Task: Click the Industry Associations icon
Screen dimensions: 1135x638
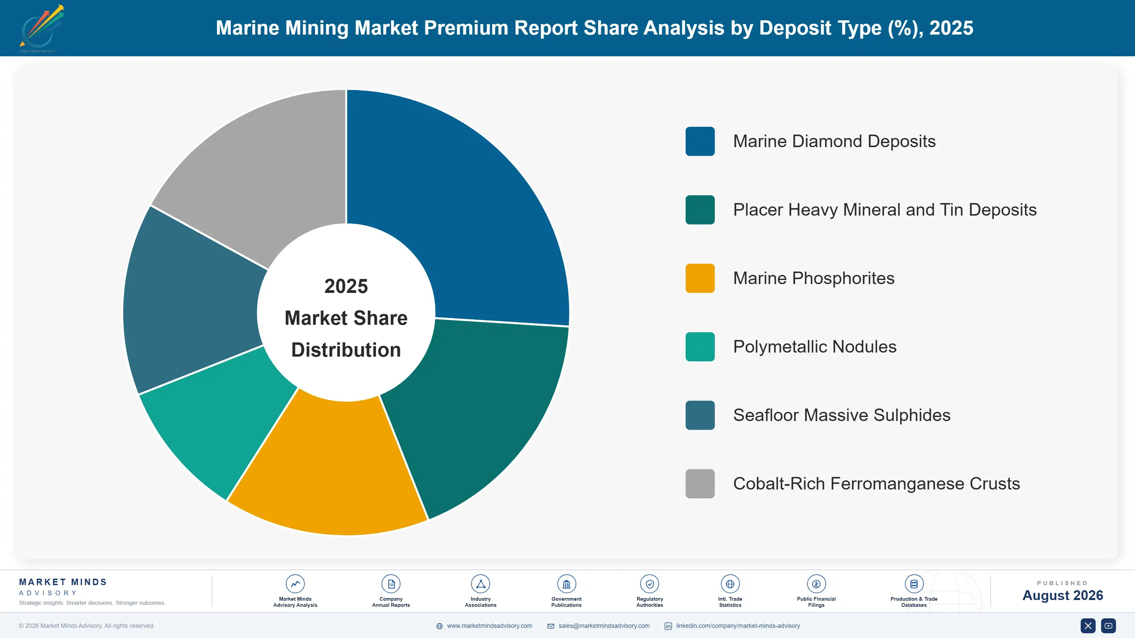Action: point(481,584)
